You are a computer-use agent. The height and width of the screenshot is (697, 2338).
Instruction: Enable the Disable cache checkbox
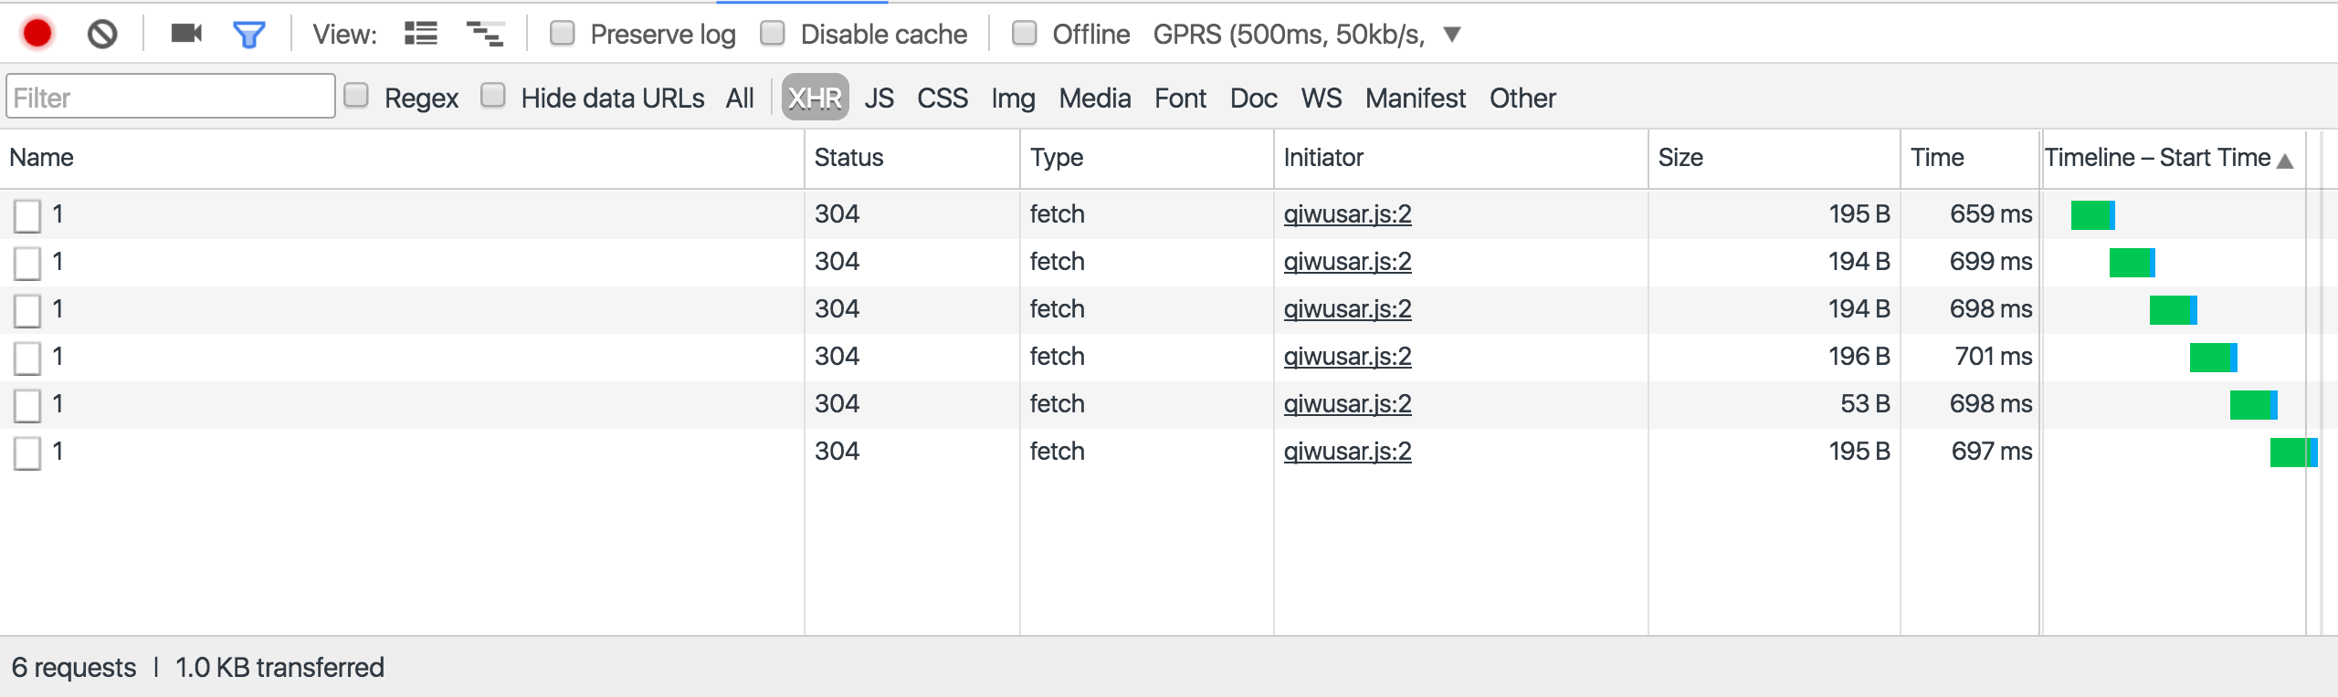773,34
